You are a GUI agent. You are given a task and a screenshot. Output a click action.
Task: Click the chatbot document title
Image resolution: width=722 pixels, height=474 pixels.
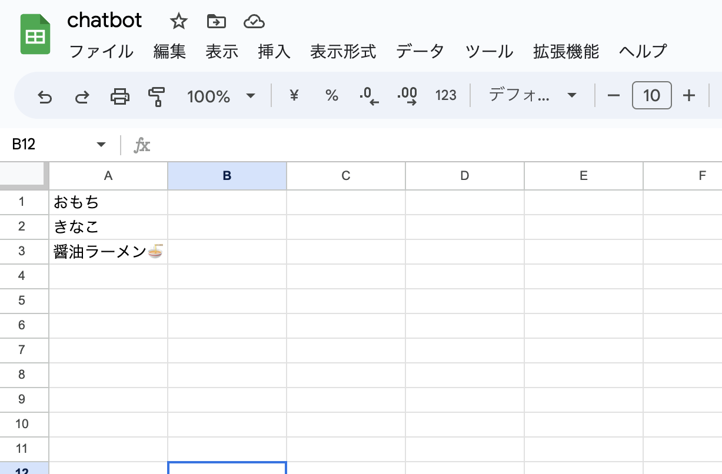coord(105,21)
